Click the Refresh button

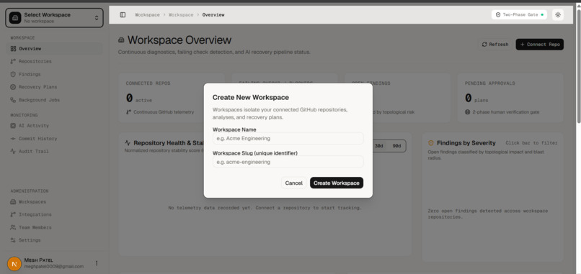pos(495,45)
